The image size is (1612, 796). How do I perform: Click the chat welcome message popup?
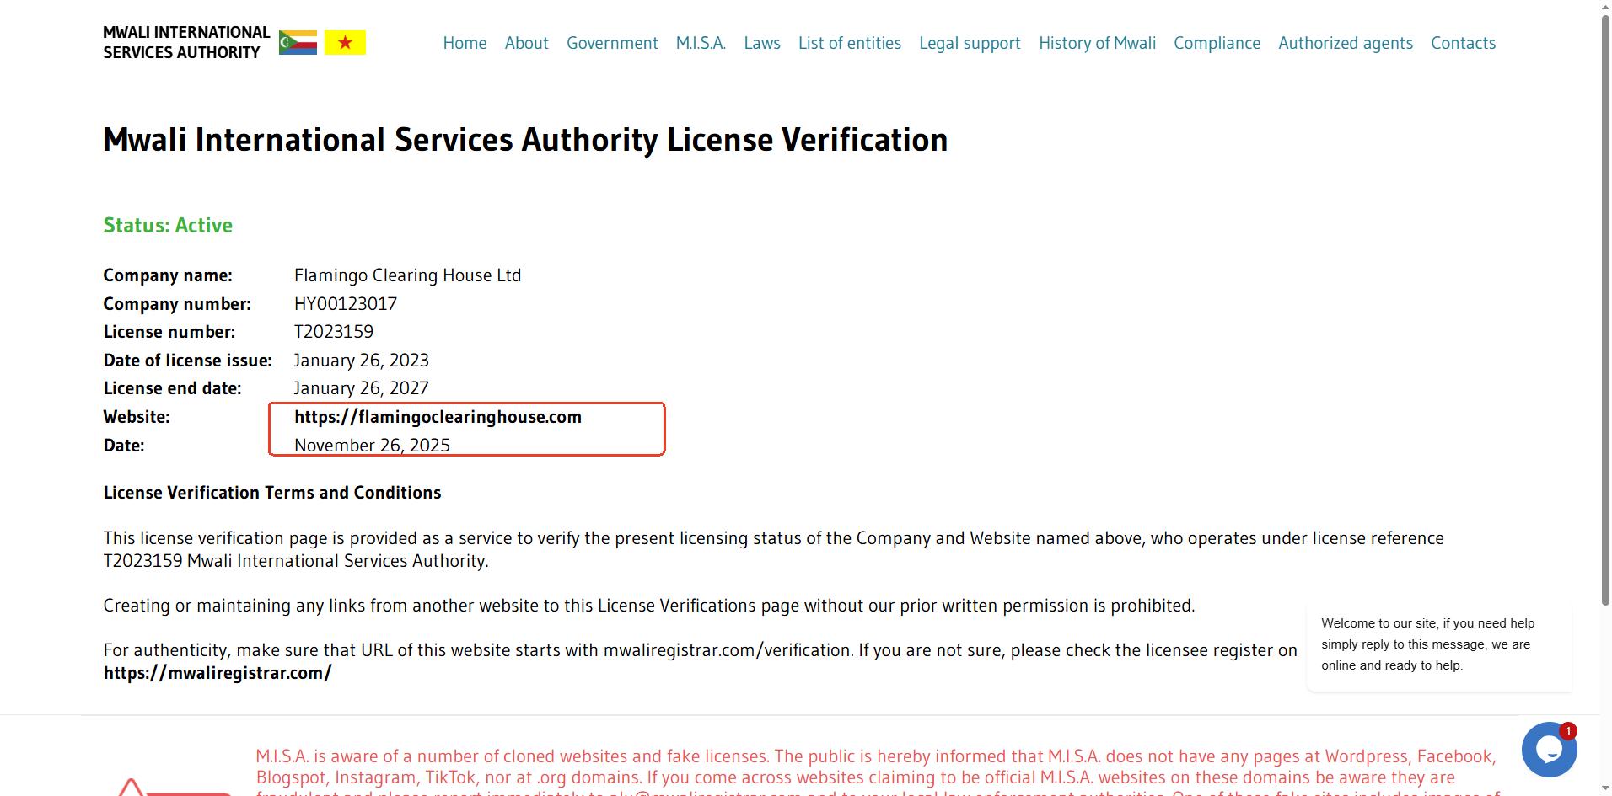1438,644
